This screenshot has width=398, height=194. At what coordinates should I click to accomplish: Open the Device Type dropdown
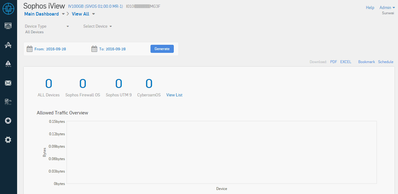click(x=47, y=26)
